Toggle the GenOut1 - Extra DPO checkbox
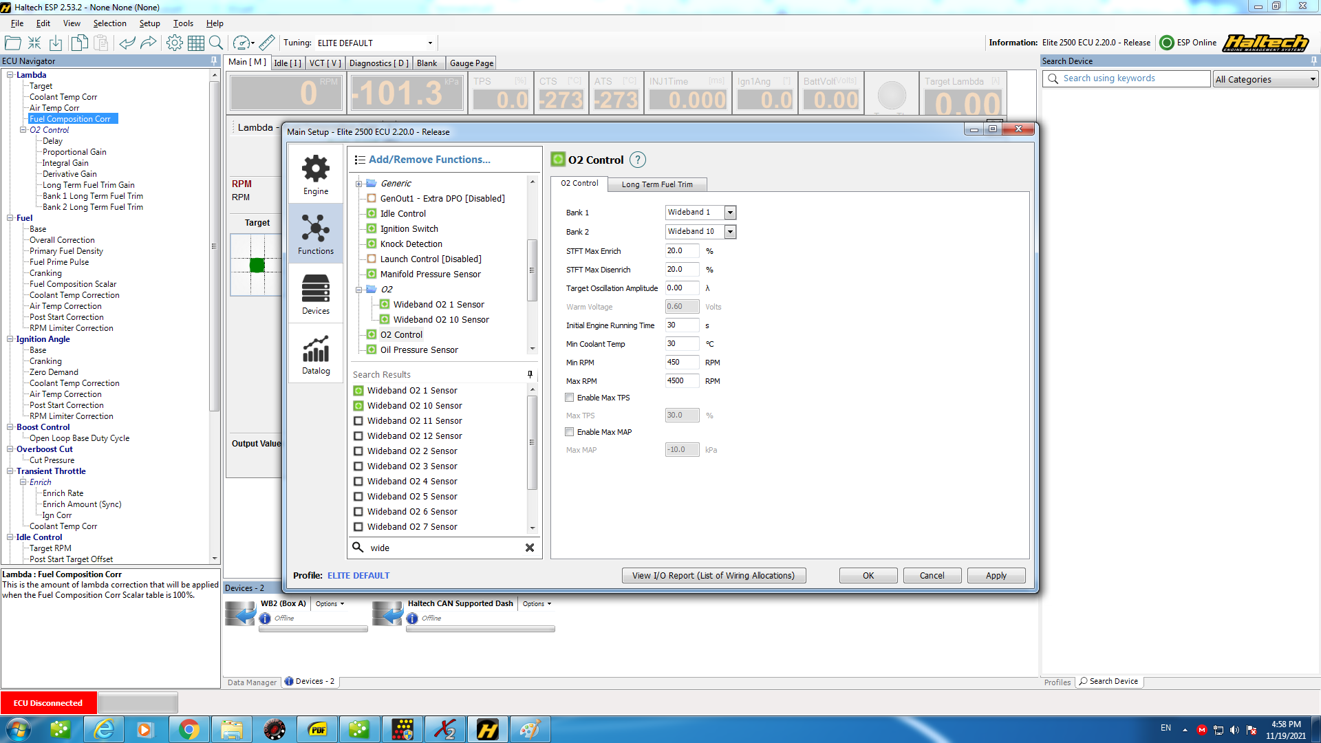The width and height of the screenshot is (1321, 743). coord(372,199)
